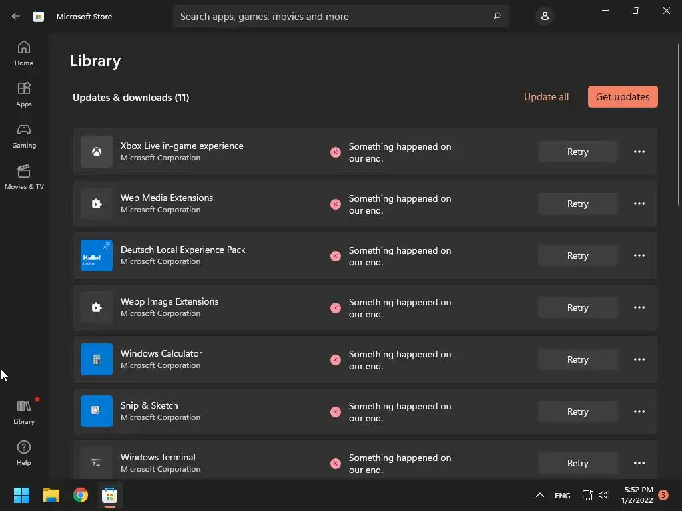Click the Webp Image Extensions app icon
The image size is (682, 511).
(x=97, y=307)
